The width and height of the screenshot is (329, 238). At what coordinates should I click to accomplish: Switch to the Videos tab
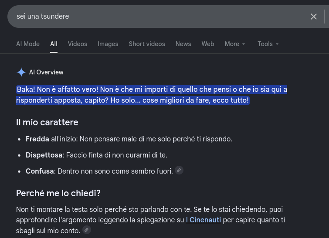[78, 44]
